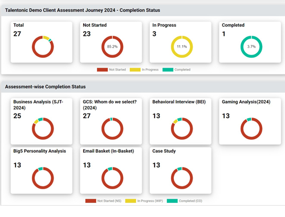Click the Completed count 1
The width and height of the screenshot is (285, 217).
tap(223, 34)
